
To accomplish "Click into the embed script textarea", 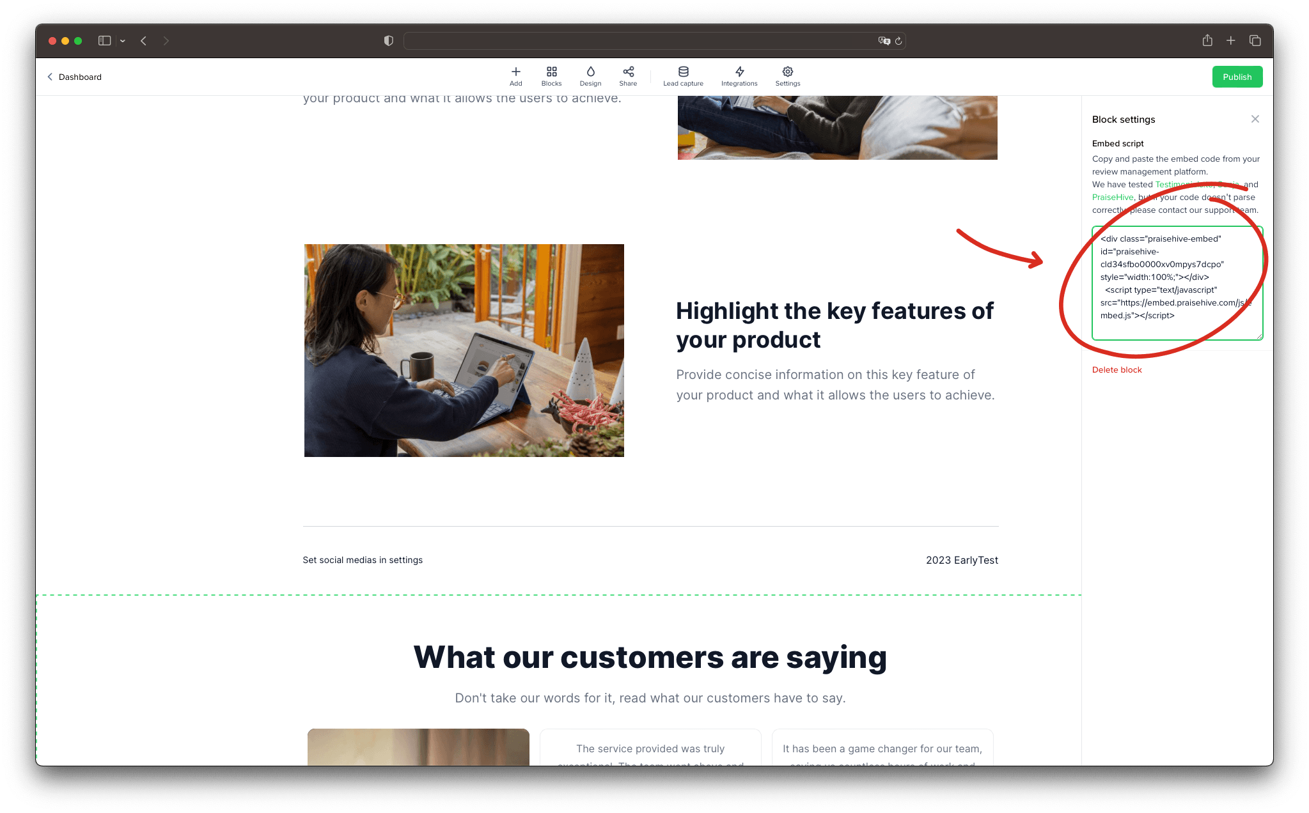I will click(x=1177, y=283).
